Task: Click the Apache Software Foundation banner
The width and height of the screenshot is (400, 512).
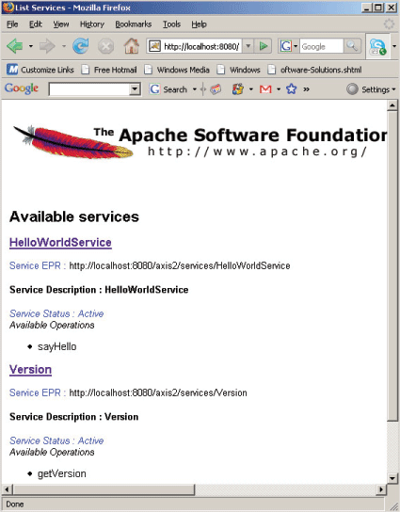Action: [200, 142]
